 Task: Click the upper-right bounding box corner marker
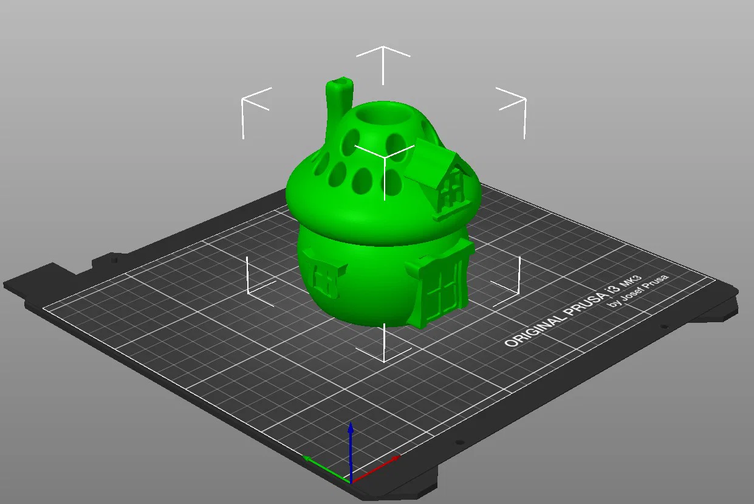point(512,111)
